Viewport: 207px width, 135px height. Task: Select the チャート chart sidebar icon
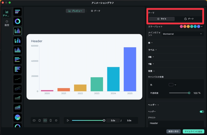tap(7, 13)
